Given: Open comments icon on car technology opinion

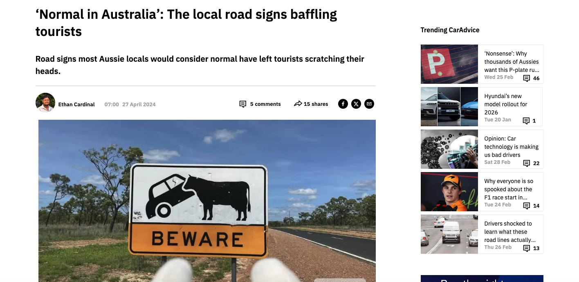Looking at the screenshot, I should [x=527, y=163].
